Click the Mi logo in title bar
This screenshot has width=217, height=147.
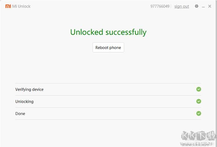point(8,6)
